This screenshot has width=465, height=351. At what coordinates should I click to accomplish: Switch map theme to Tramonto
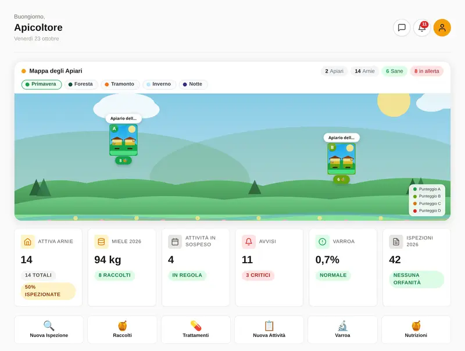[x=120, y=84]
